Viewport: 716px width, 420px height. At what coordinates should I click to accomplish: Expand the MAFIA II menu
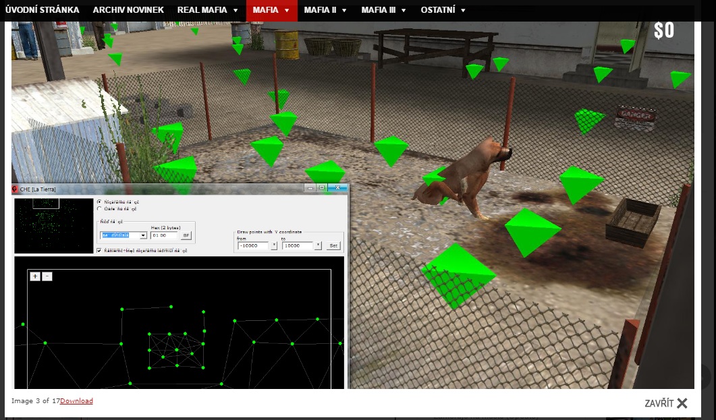coord(325,10)
